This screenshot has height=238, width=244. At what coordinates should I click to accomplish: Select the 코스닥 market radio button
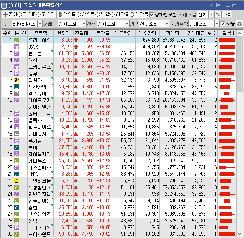[39, 14]
